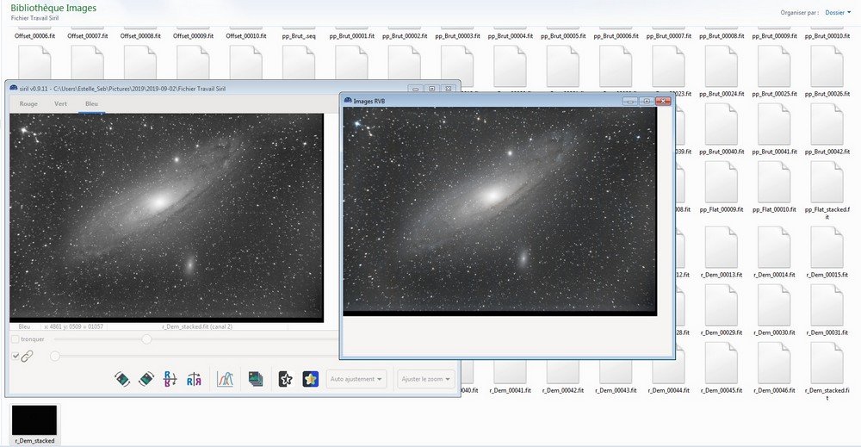Open the stacked frames list icon
The height and width of the screenshot is (447, 861).
click(256, 379)
